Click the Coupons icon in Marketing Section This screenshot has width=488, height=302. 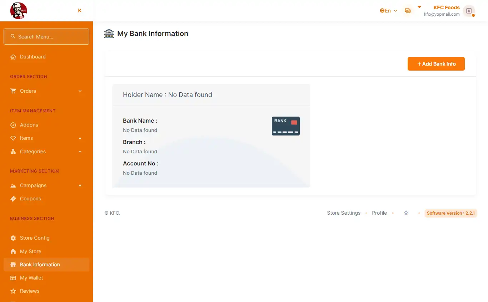coord(13,199)
